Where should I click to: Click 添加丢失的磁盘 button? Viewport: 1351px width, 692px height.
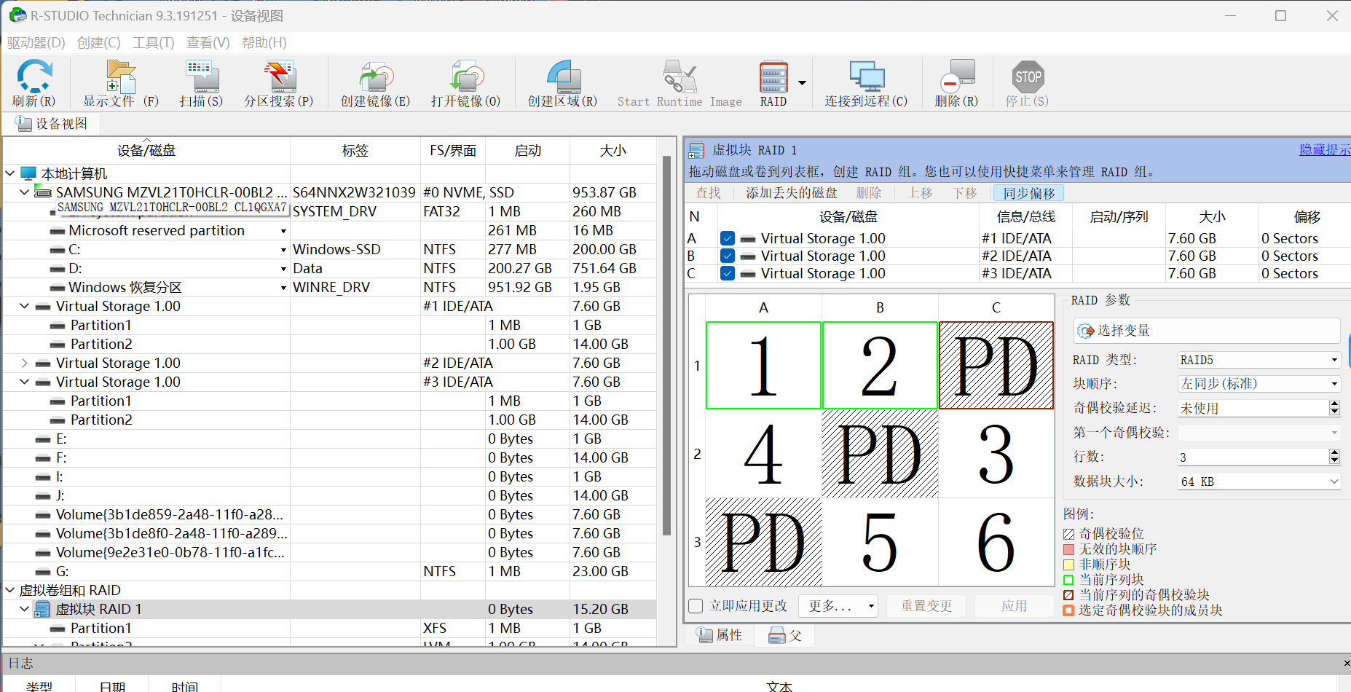pos(792,193)
